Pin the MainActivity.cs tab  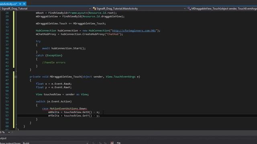pos(20,4)
